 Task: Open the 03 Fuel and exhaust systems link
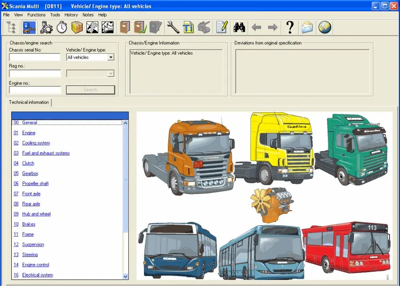click(42, 153)
